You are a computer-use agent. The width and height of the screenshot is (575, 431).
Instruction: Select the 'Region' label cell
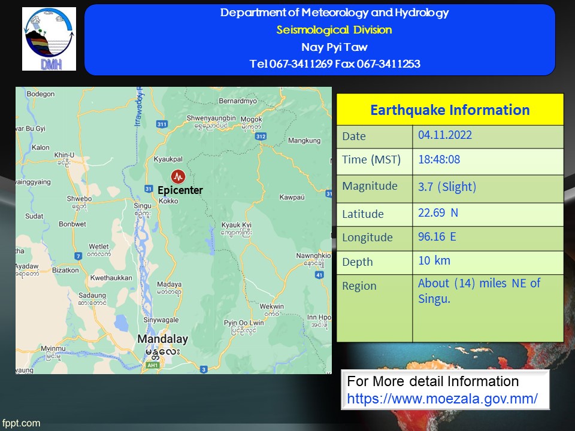coord(374,308)
